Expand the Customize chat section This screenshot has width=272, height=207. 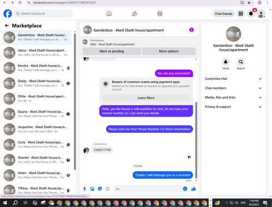(x=233, y=78)
